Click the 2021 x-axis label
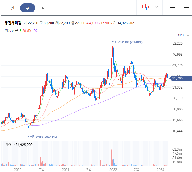The image size is (192, 172). (x=66, y=170)
